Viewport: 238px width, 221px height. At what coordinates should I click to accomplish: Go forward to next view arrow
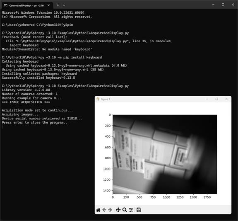[110, 210]
